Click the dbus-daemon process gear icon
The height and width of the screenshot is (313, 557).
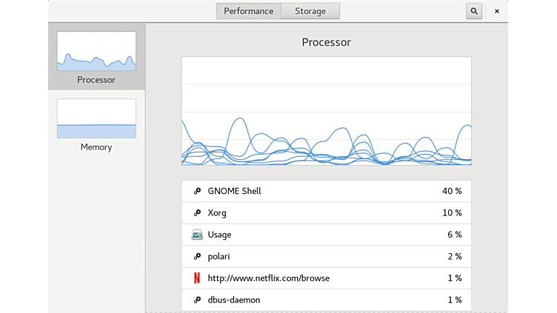(197, 300)
